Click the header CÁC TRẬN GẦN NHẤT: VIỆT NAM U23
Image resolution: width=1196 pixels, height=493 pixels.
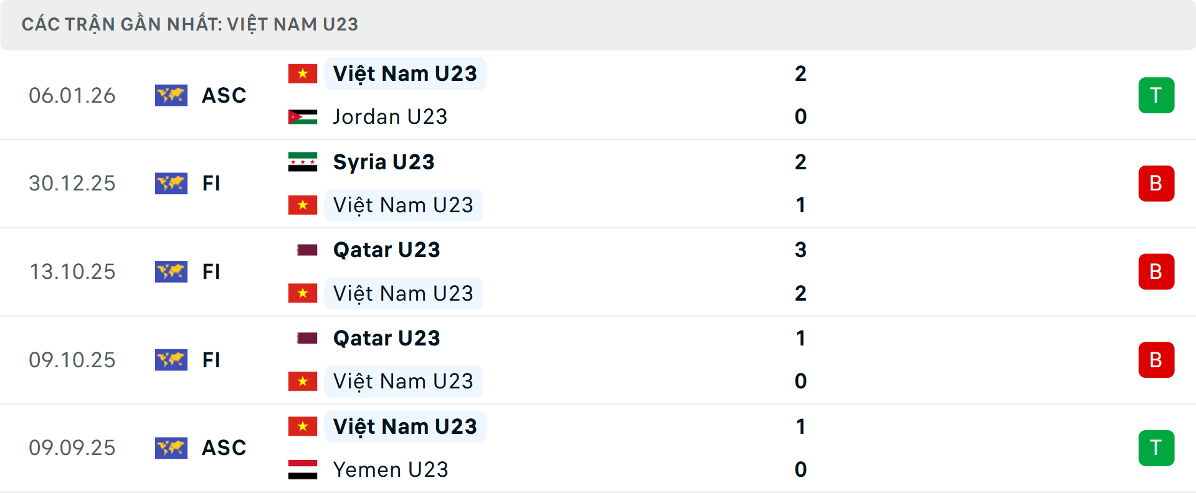click(x=190, y=24)
